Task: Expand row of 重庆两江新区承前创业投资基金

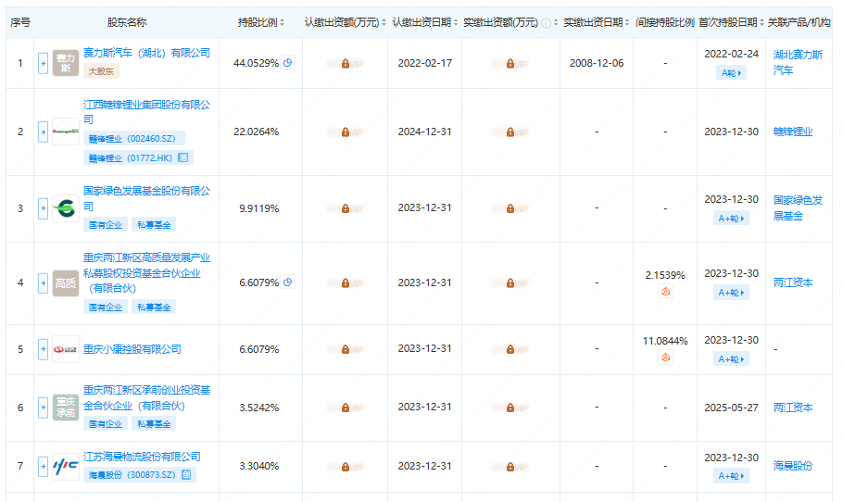Action: [x=43, y=408]
